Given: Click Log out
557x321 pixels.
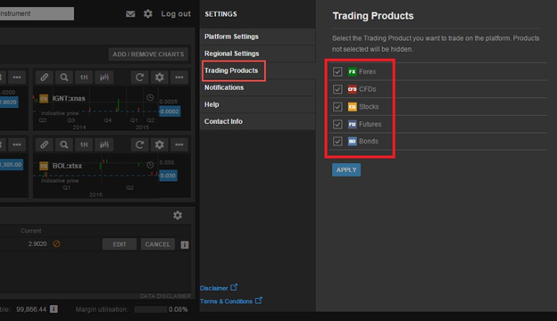Looking at the screenshot, I should [176, 14].
